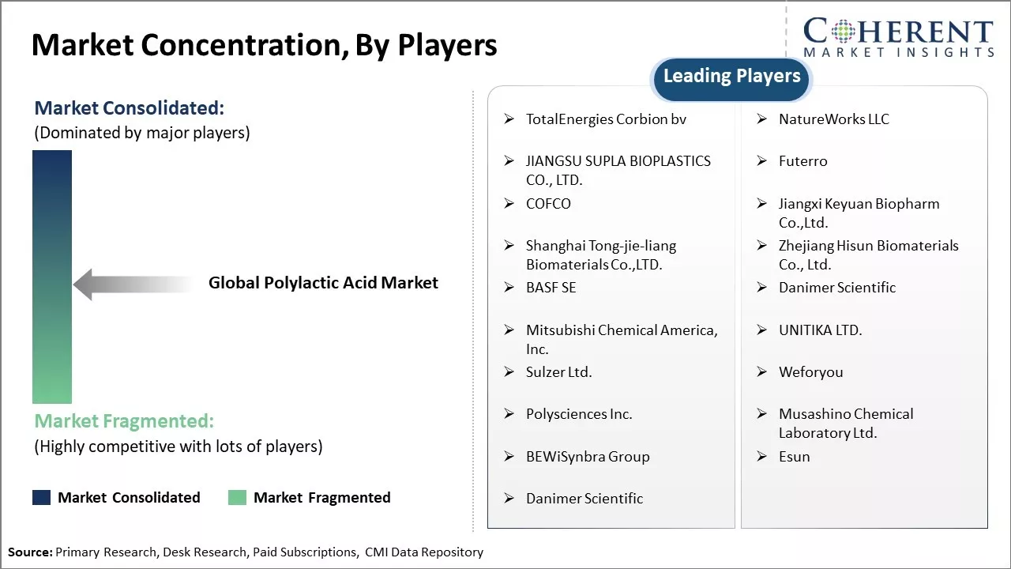Select Sulzer Ltd. in the players list
This screenshot has width=1011, height=569.
tap(558, 372)
